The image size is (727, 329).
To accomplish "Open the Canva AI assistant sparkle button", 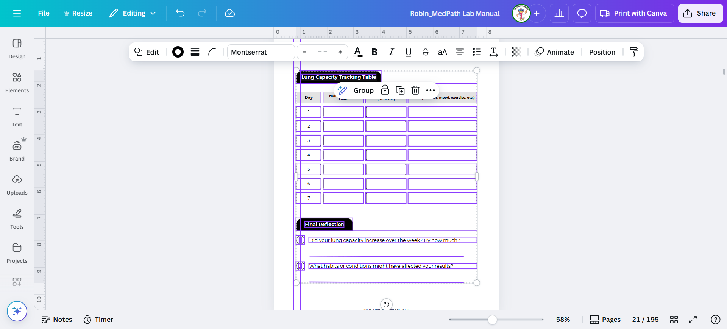I will [x=17, y=311].
